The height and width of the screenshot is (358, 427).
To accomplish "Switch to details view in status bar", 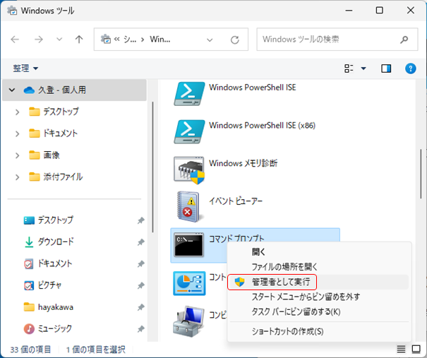I will 401,350.
